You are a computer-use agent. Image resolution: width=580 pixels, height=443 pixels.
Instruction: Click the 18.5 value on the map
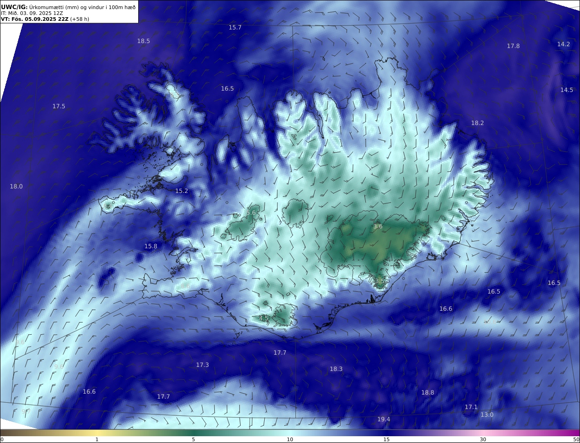[x=144, y=41]
